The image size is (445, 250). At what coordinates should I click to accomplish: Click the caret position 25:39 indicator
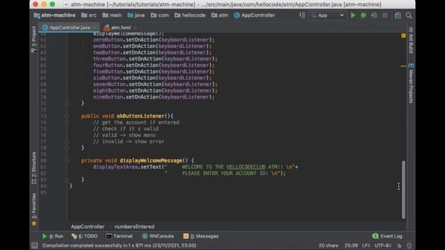350,245
